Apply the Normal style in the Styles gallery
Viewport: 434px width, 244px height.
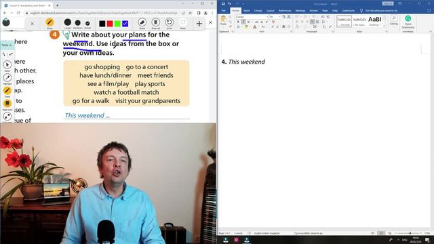tap(344, 21)
